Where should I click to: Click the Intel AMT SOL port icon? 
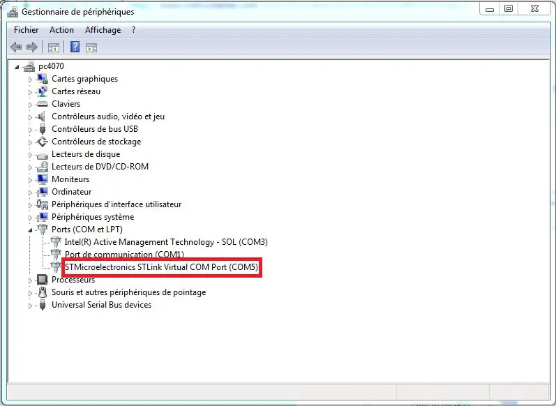click(56, 242)
